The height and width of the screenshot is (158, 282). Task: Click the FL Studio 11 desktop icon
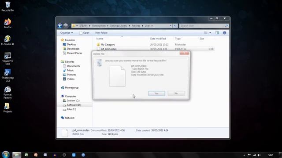click(x=8, y=40)
